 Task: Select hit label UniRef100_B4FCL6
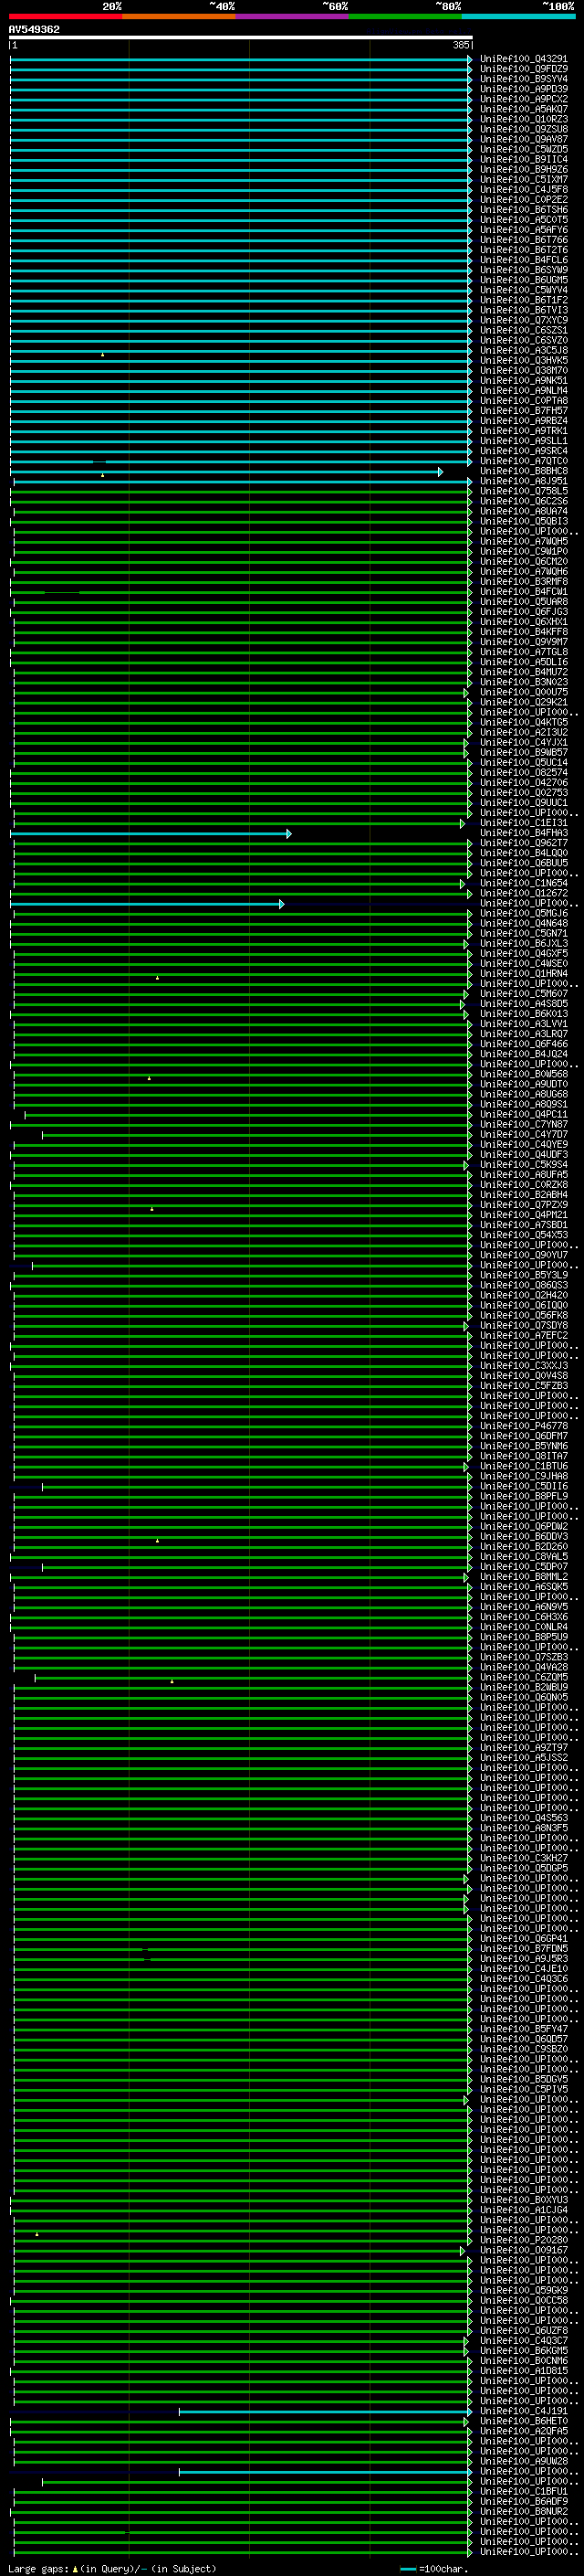tap(524, 260)
